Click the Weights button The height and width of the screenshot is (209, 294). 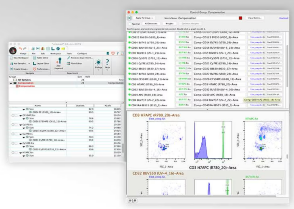(x=169, y=24)
